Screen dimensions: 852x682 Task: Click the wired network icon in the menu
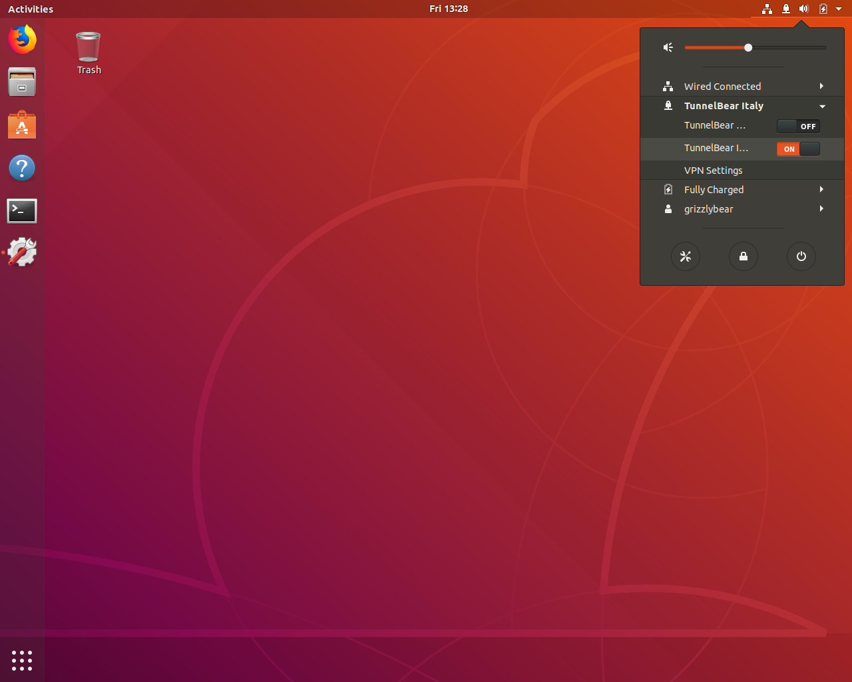click(x=668, y=87)
